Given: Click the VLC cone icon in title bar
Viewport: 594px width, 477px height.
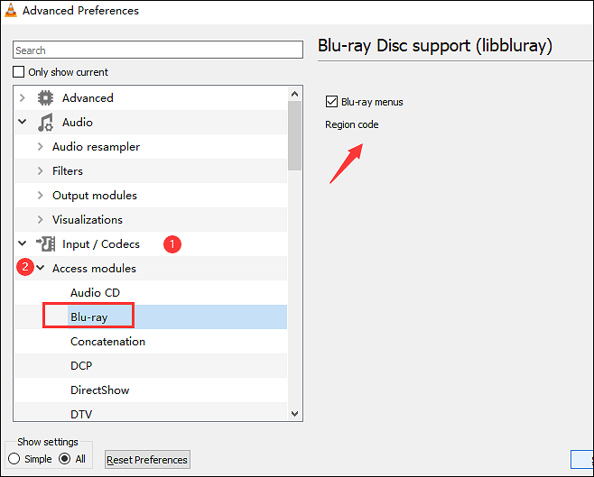Looking at the screenshot, I should coord(10,11).
